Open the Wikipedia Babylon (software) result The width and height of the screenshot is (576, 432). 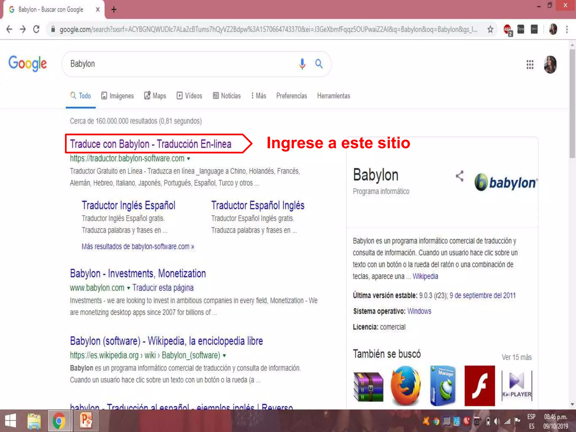(166, 341)
